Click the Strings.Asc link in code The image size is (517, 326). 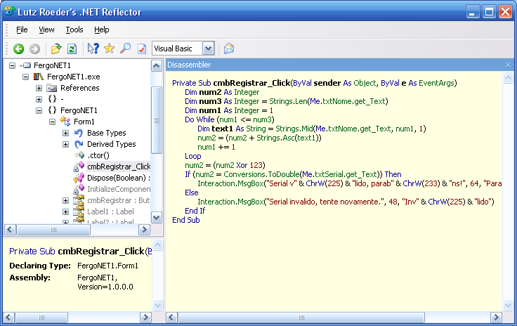275,138
